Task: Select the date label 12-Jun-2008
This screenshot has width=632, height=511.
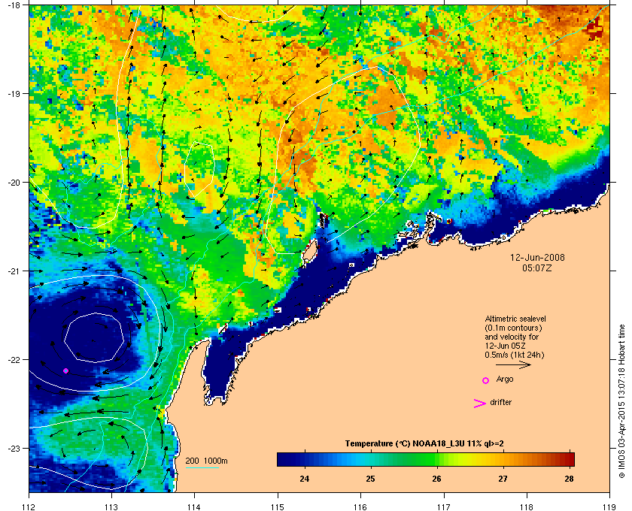Action: tap(537, 258)
